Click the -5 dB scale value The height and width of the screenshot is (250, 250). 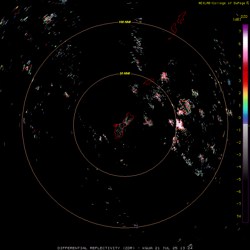tap(239, 179)
